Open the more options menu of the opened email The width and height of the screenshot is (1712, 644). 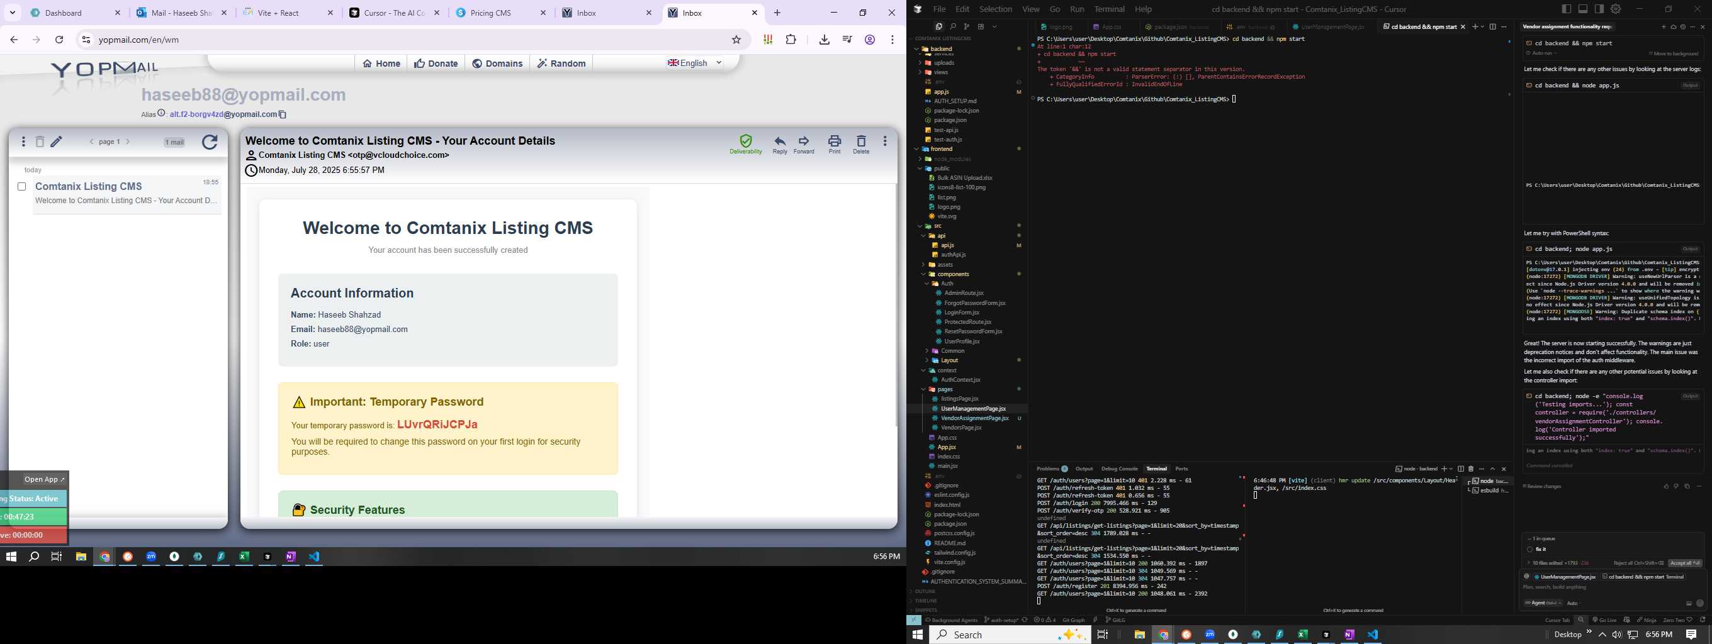point(884,142)
